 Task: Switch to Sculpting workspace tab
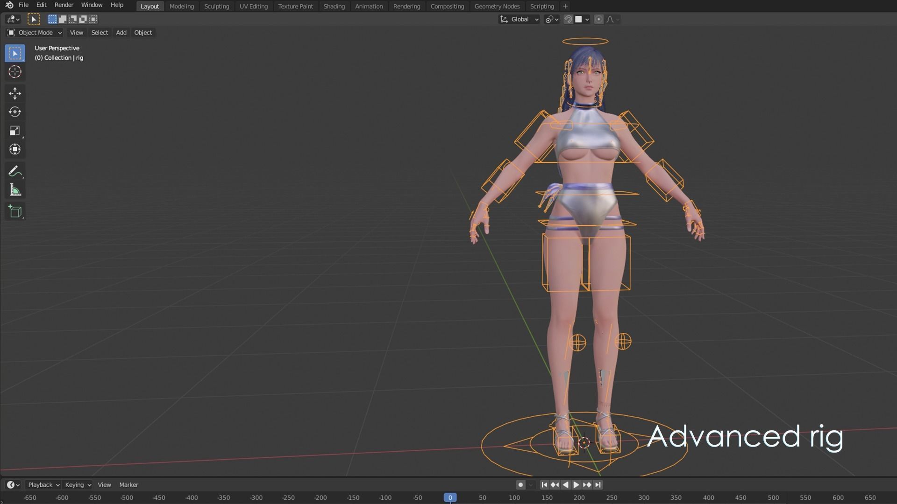pyautogui.click(x=217, y=7)
